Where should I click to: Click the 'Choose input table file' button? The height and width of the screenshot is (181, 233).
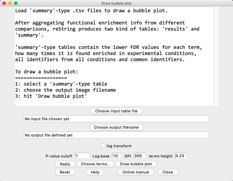click(116, 111)
